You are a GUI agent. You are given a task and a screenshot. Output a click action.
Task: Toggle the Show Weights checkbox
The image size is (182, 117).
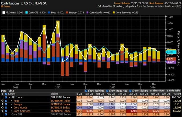coord(86,91)
